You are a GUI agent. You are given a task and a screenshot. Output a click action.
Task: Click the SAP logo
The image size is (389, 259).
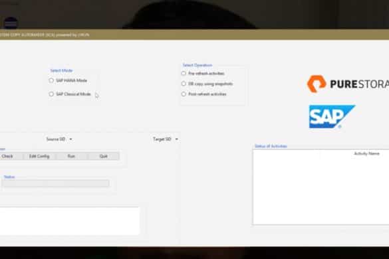point(332,116)
